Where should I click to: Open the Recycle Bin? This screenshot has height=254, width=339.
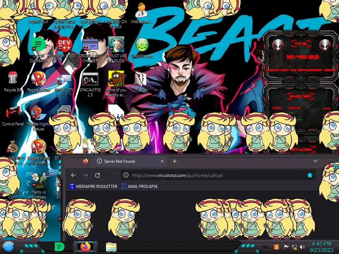click(x=13, y=82)
